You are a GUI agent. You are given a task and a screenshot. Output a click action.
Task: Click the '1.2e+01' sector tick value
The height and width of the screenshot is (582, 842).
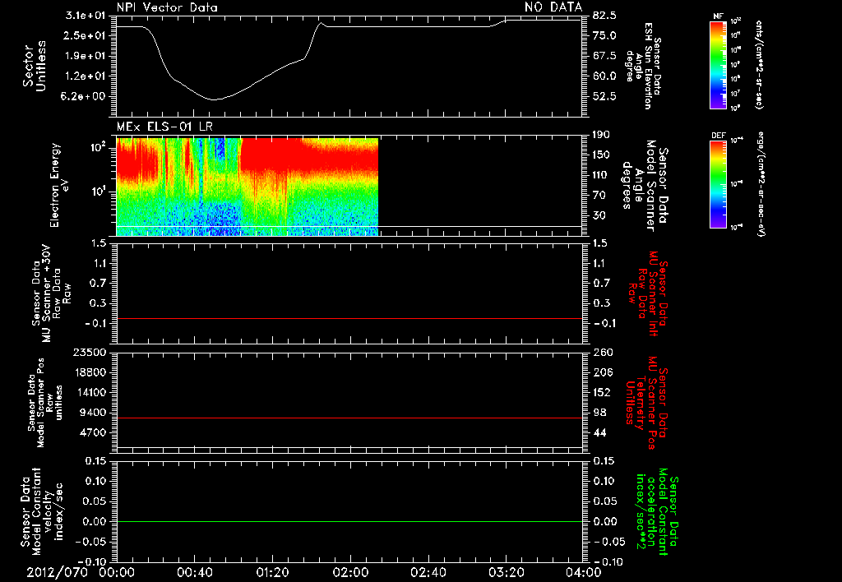click(x=86, y=76)
